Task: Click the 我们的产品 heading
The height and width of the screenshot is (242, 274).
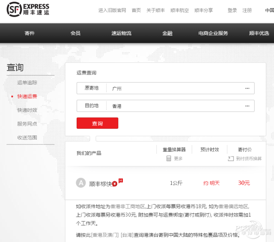Action: coord(89,153)
